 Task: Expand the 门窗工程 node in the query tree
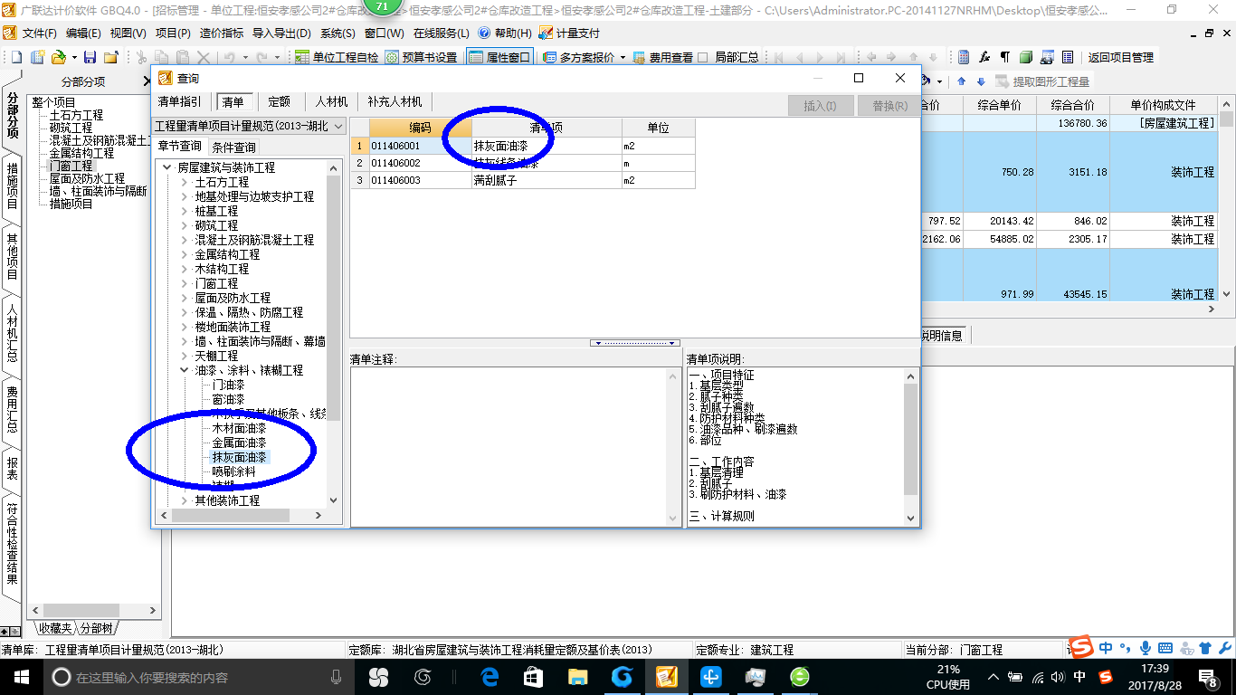185,283
